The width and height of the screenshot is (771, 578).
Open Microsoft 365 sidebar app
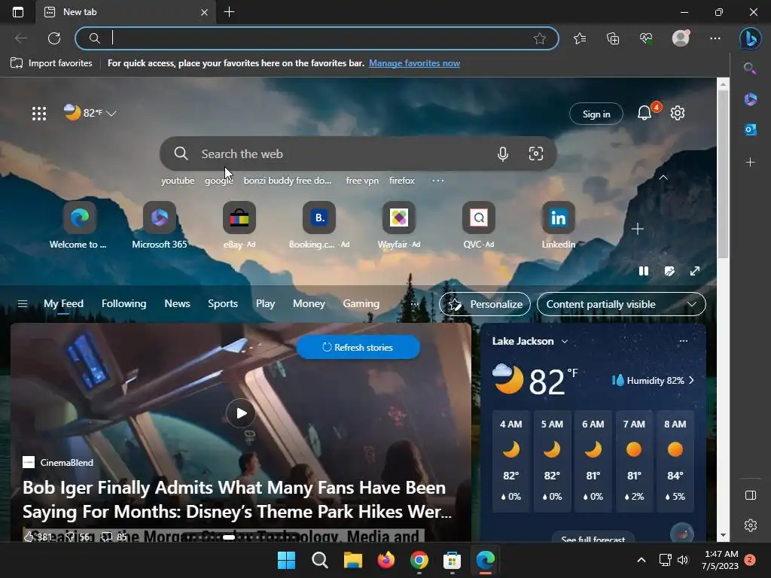pos(751,99)
